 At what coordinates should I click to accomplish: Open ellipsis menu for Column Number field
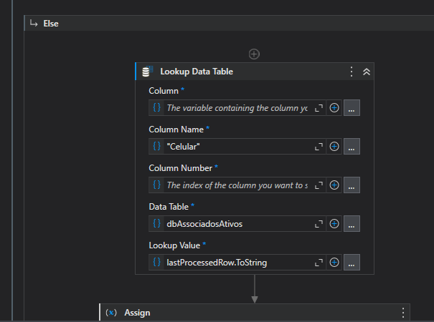click(x=352, y=185)
